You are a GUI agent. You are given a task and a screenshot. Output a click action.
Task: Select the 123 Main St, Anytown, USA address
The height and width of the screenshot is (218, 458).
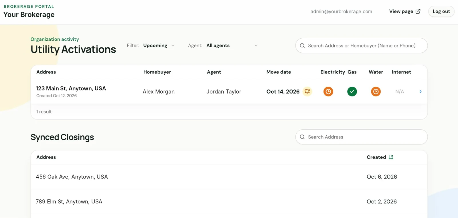pos(71,88)
